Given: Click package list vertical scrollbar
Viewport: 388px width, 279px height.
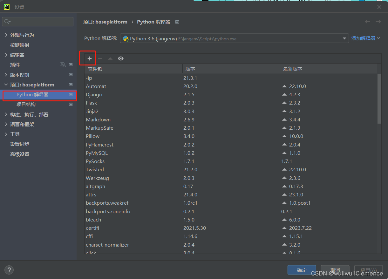Looking at the screenshot, I should (x=379, y=99).
